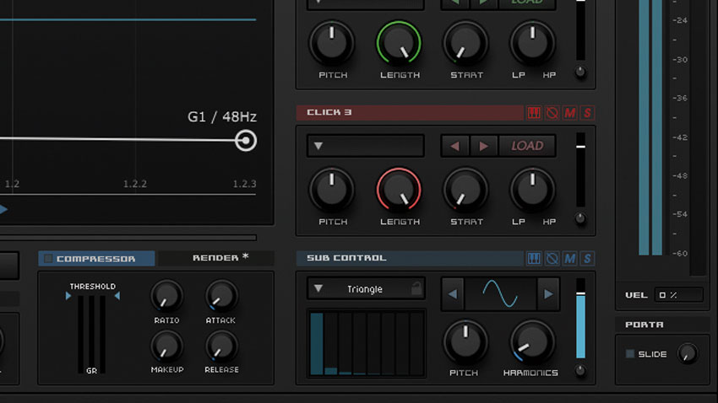Click Sub Control volume fader
The width and height of the screenshot is (718, 403).
(580, 319)
